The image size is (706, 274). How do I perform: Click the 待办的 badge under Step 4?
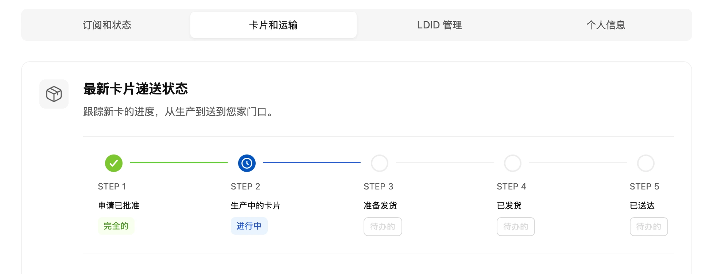(x=516, y=227)
